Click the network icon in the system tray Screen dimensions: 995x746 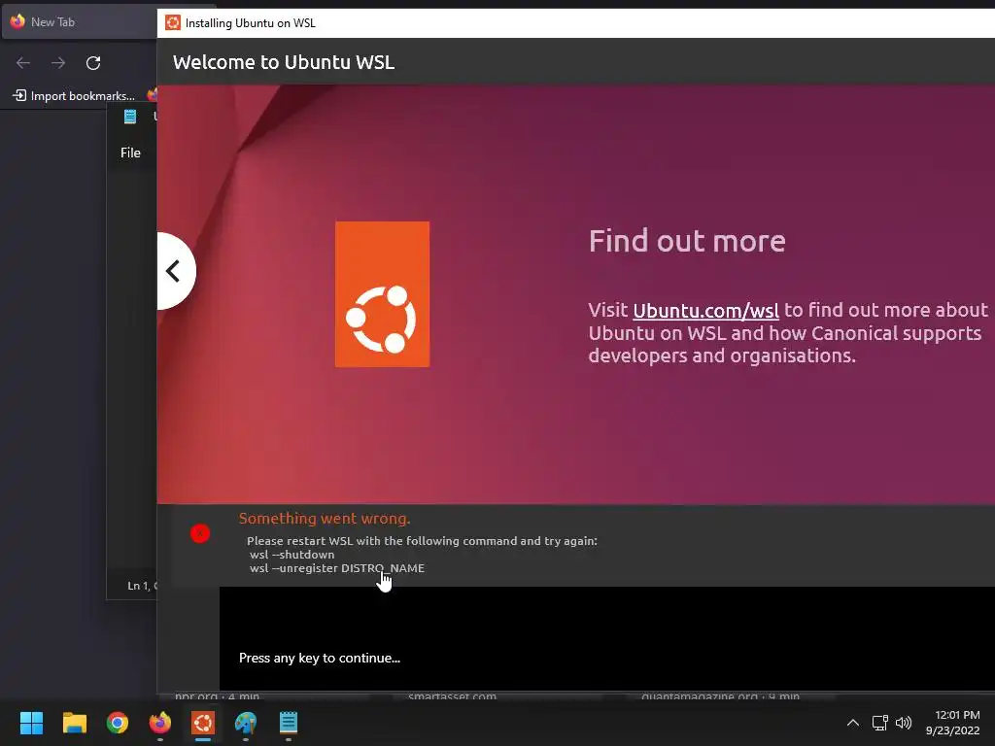(879, 723)
